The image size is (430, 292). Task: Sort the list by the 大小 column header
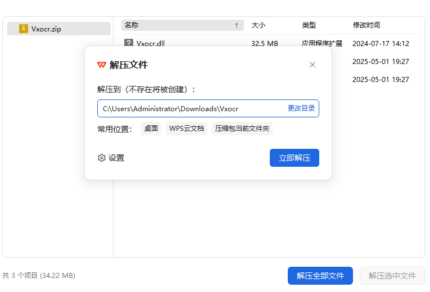point(259,25)
